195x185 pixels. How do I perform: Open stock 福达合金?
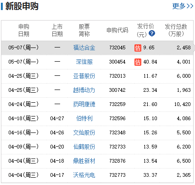(84, 48)
